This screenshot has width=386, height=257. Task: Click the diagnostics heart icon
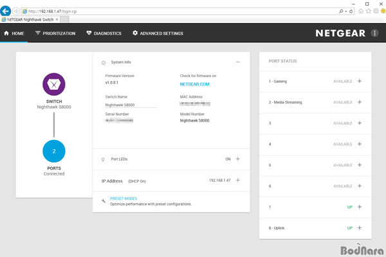[x=89, y=33]
